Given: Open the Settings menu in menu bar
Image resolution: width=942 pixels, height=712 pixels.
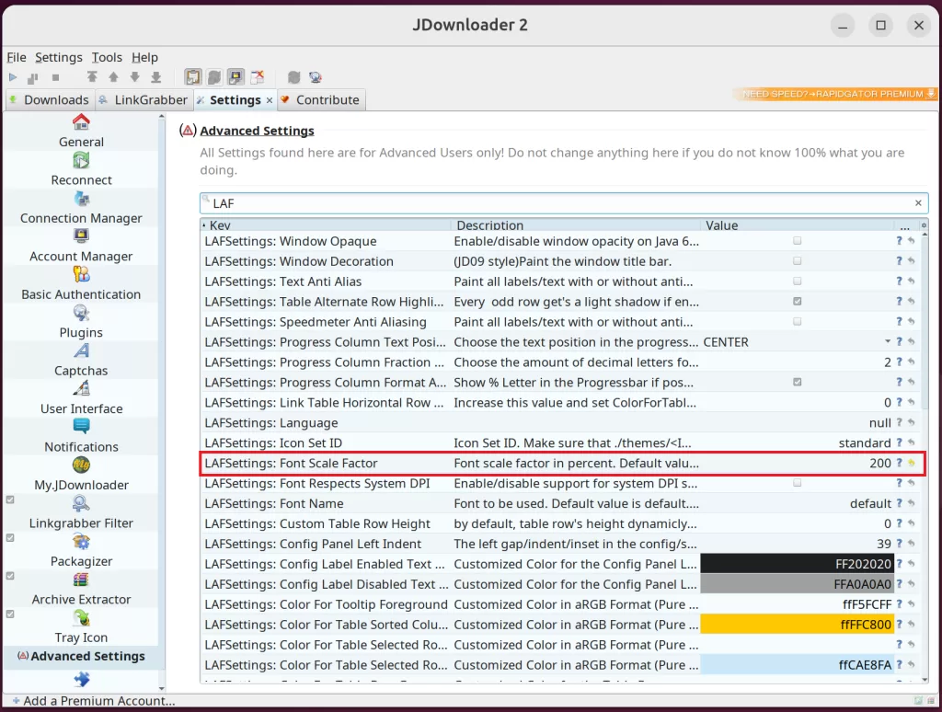Looking at the screenshot, I should pos(58,57).
